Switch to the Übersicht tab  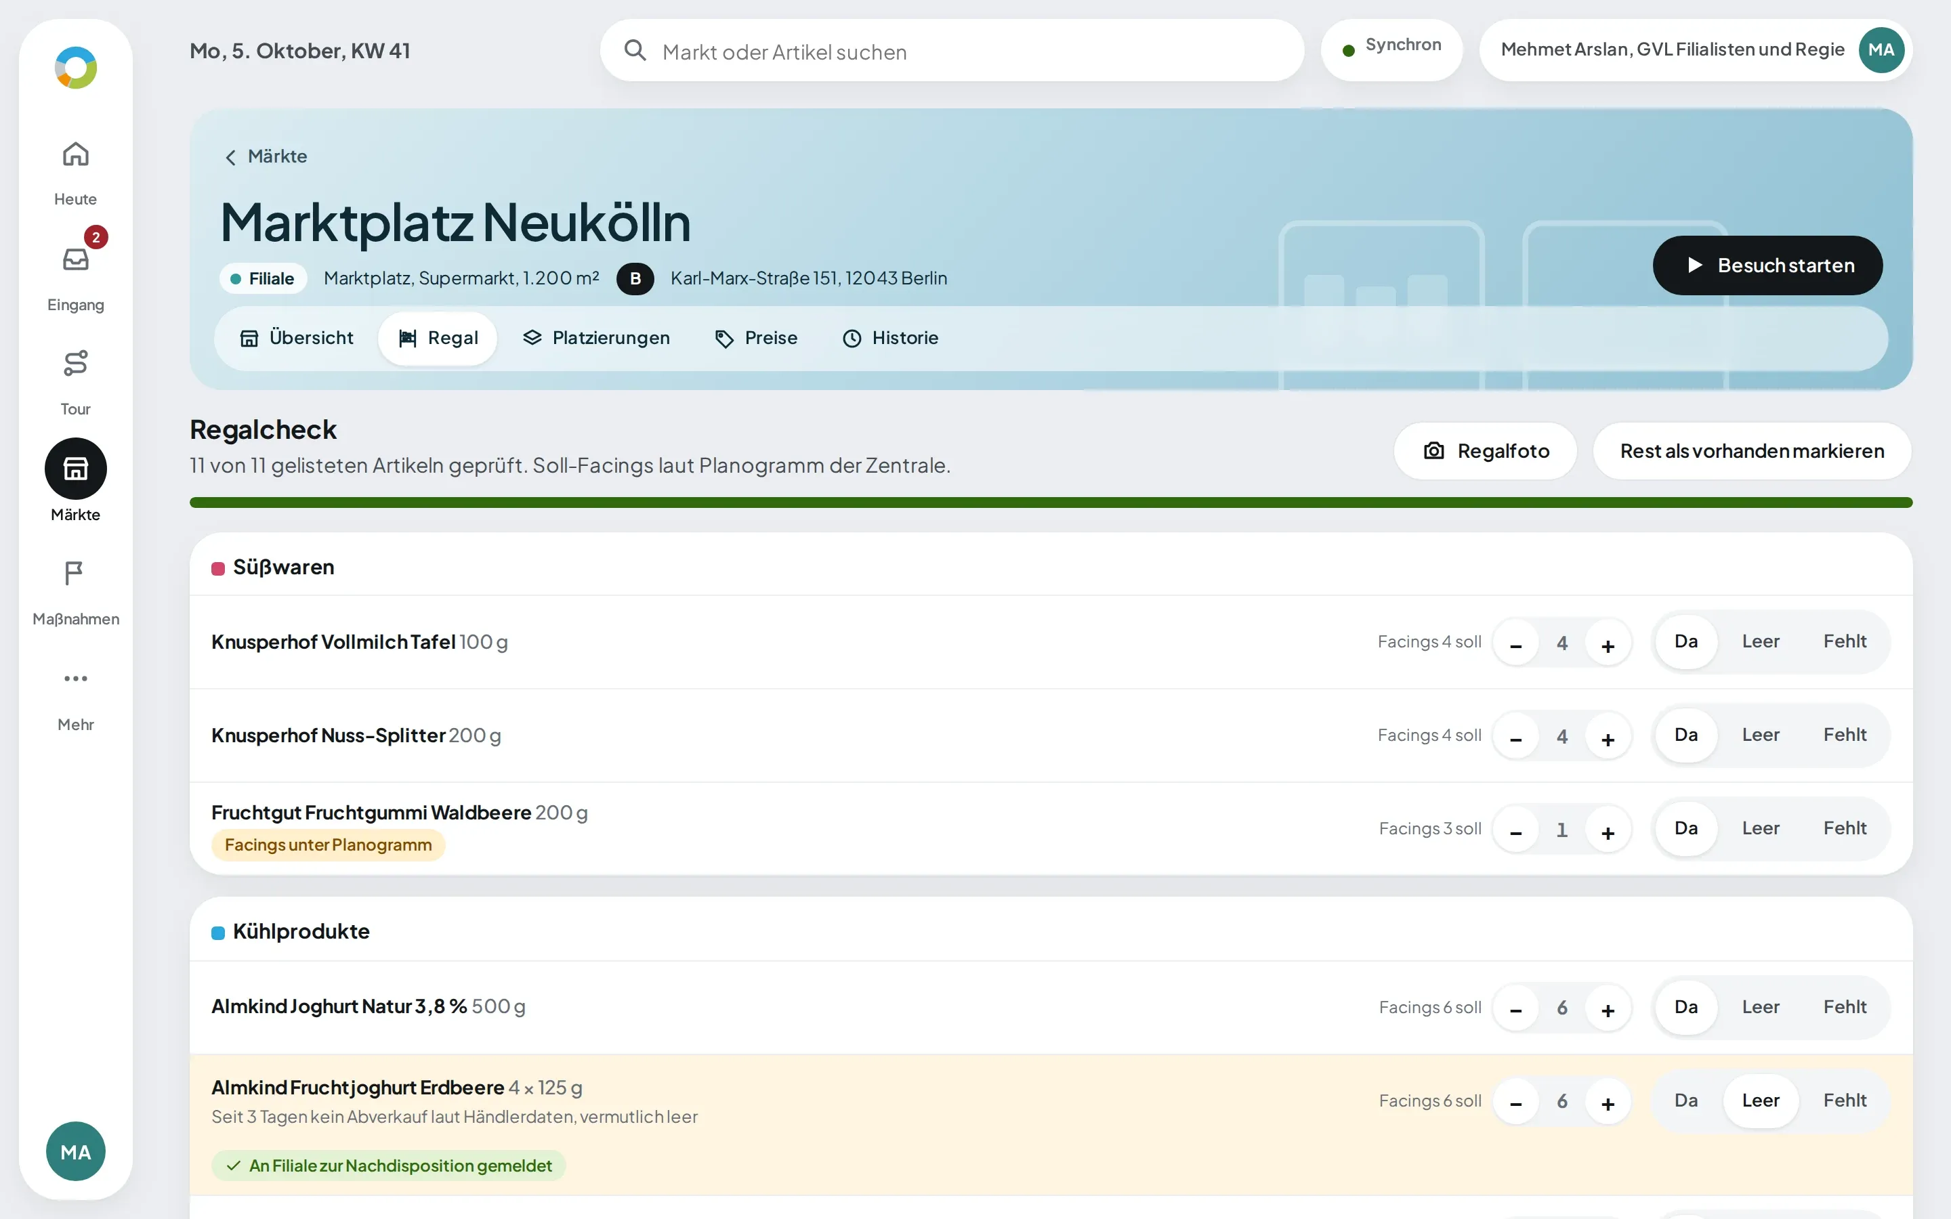point(297,339)
